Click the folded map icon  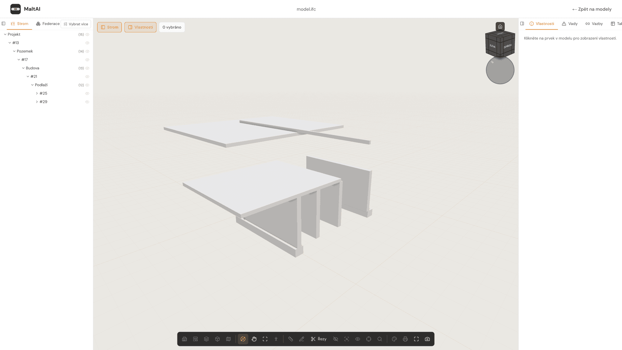pos(229,339)
